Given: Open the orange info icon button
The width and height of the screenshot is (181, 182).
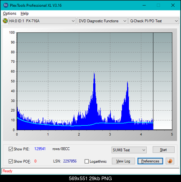Looking at the screenshot, I should 170,161.
